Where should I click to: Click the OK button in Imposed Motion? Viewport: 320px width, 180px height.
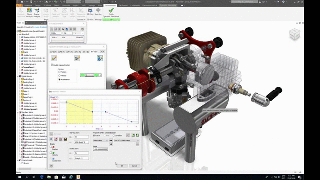click(x=122, y=166)
